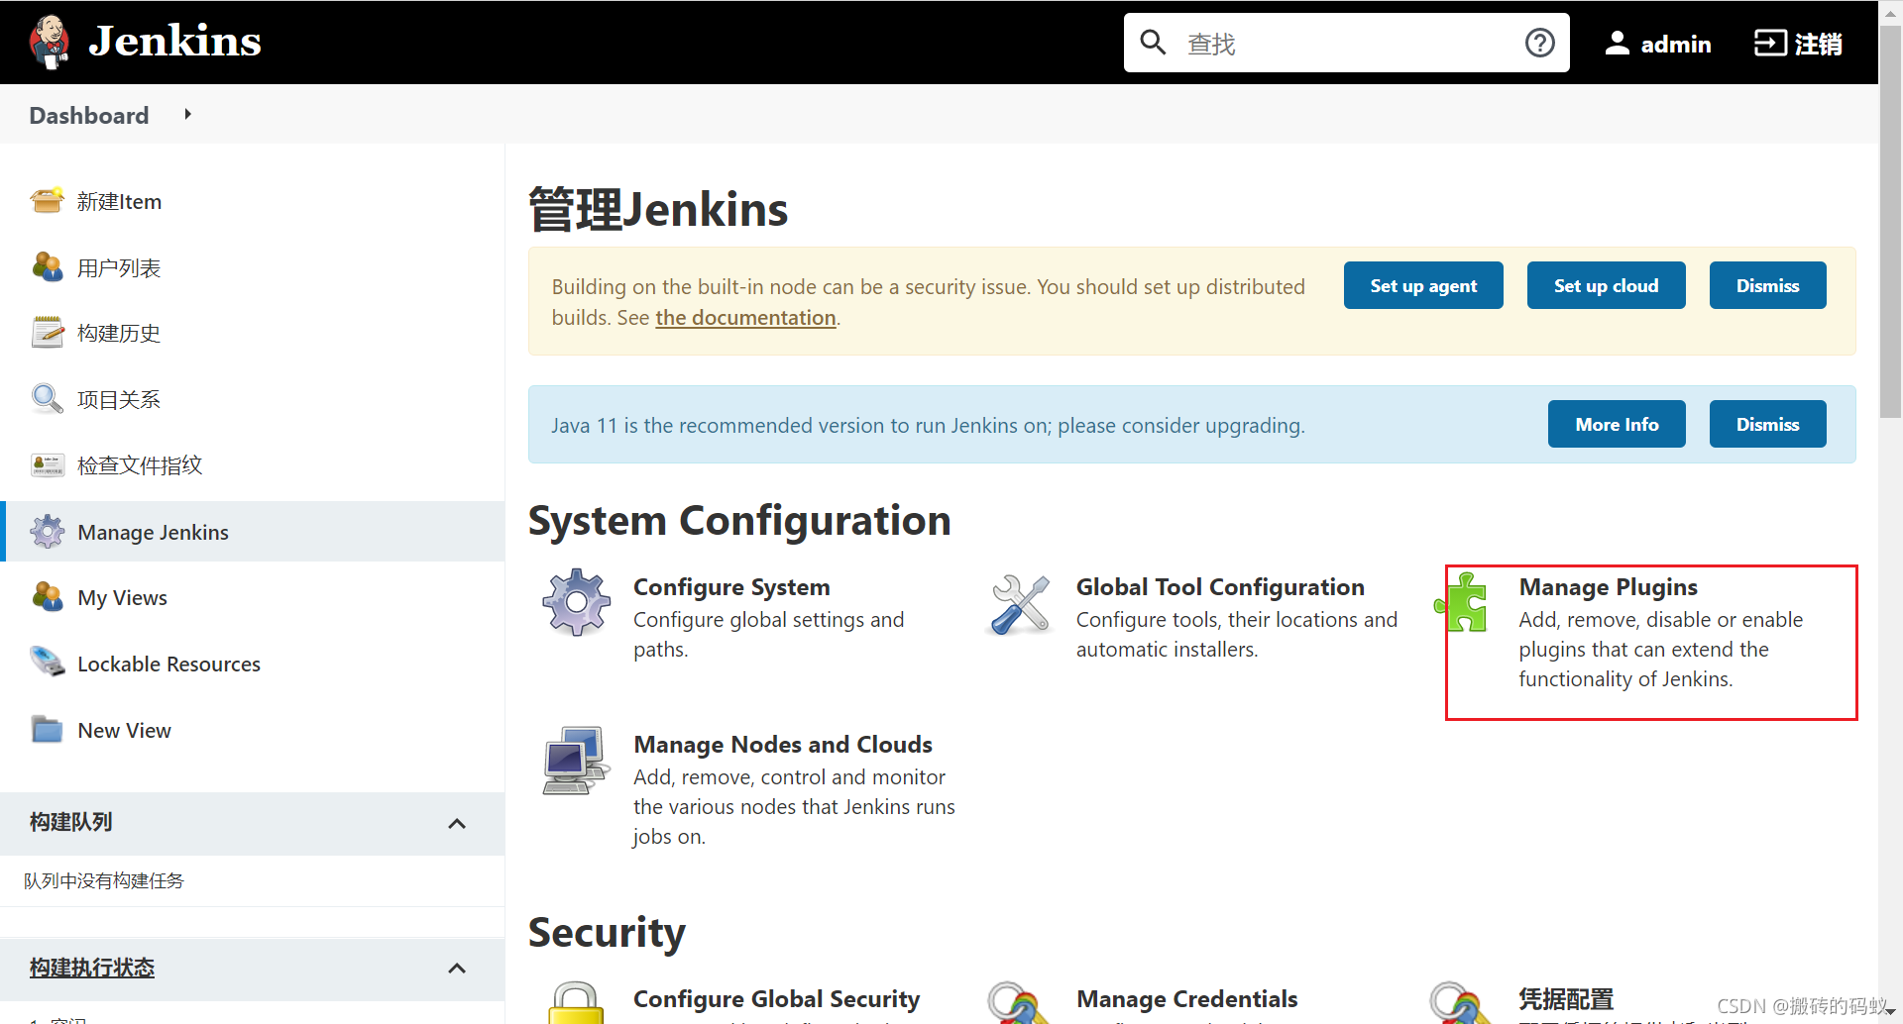Viewport: 1903px width, 1024px height.
Task: Click the logout arrow icon
Action: pos(1770,43)
